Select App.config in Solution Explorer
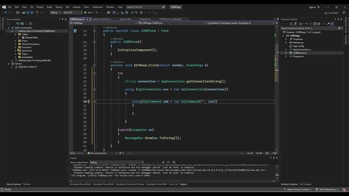Screen dimensions: 349x196 pos(298,46)
